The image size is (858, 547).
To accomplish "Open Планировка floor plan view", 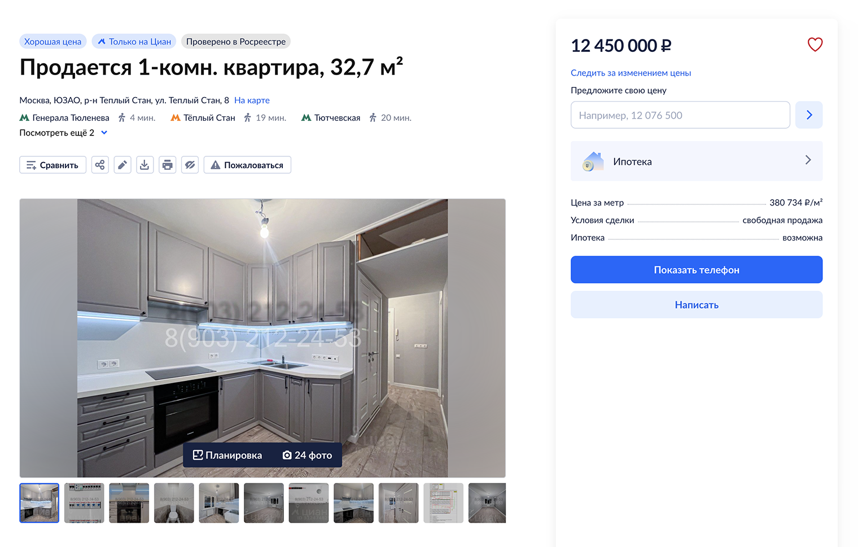I will [x=228, y=455].
